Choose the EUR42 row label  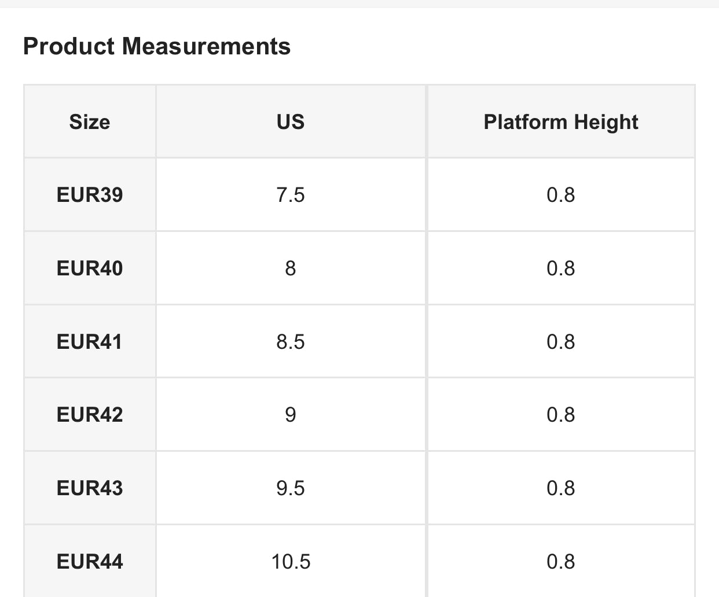pyautogui.click(x=90, y=415)
